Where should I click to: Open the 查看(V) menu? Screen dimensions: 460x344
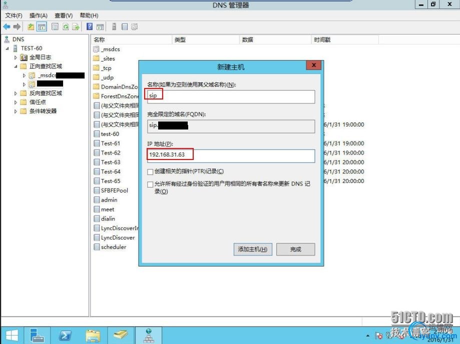point(64,15)
